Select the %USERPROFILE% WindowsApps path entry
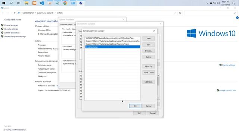Image resolution: width=239 pixels, height=134 pixels. coord(112,38)
